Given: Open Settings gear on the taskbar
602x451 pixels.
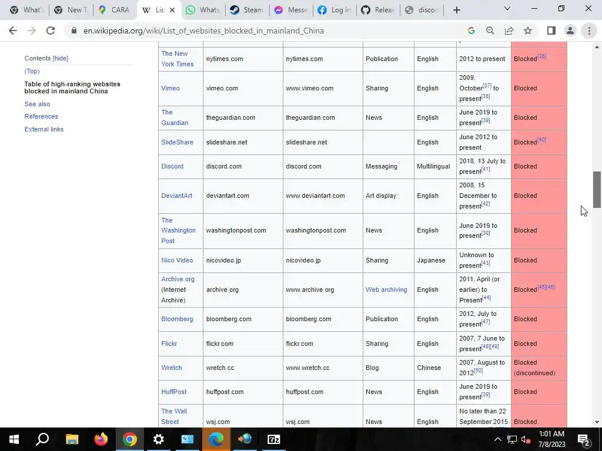Looking at the screenshot, I should (158, 439).
